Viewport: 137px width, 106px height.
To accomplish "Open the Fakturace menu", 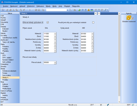I will tap(40, 6).
